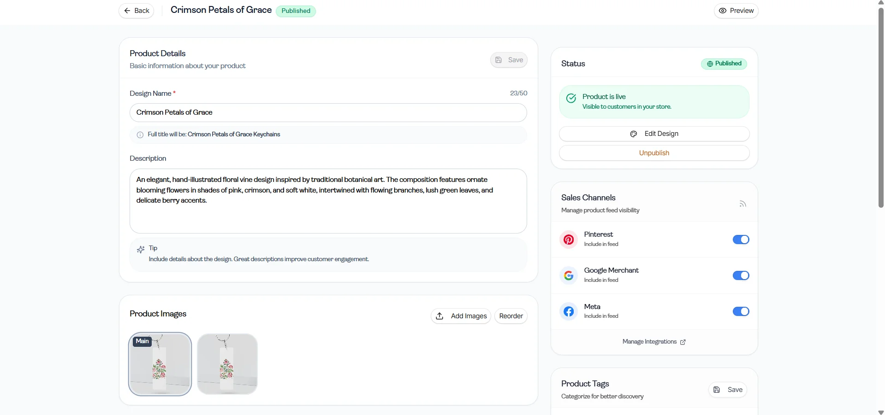Select the Main product image thumbnail
Viewport: 885px width, 415px height.
[x=160, y=364]
